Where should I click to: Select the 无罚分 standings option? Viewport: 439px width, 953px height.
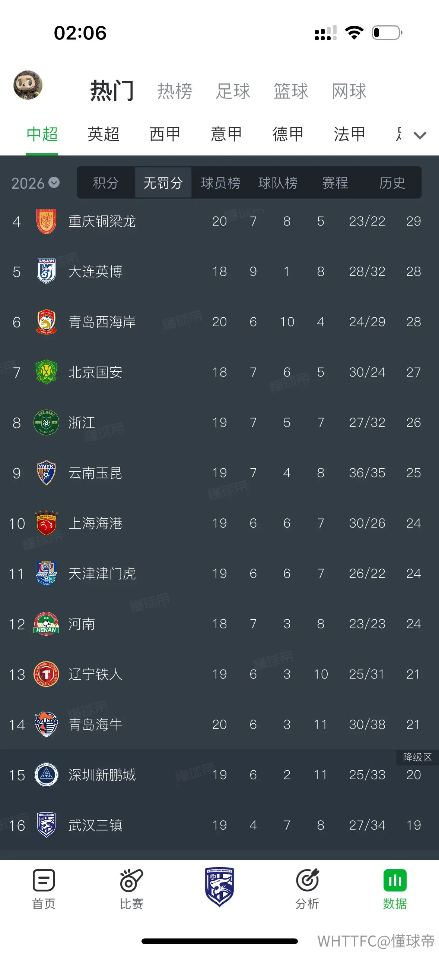click(163, 183)
